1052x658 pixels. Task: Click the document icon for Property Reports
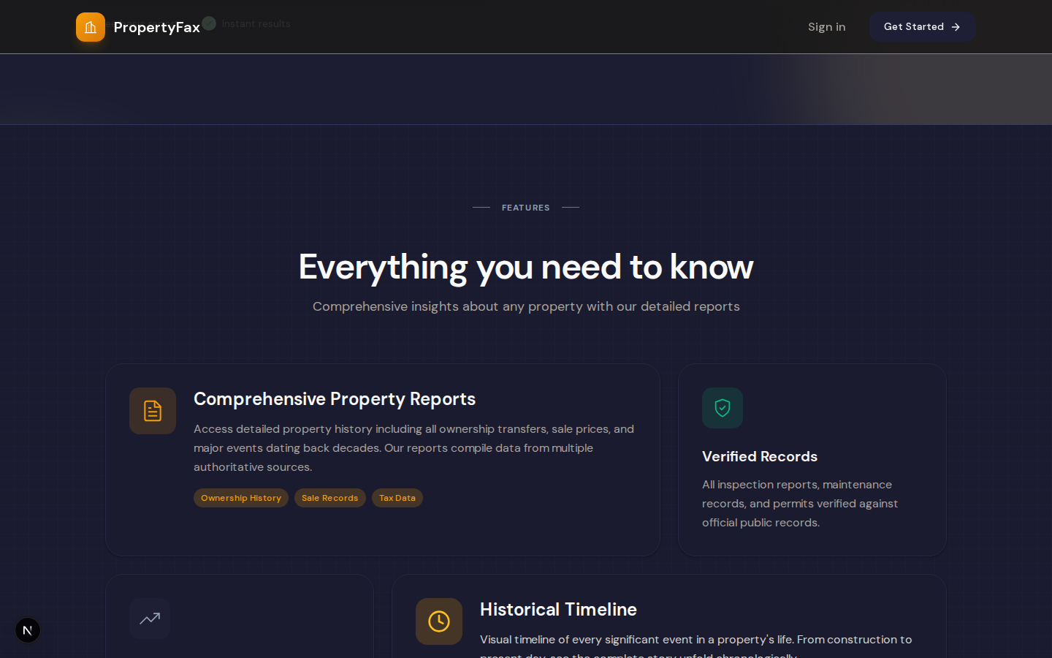tap(153, 411)
